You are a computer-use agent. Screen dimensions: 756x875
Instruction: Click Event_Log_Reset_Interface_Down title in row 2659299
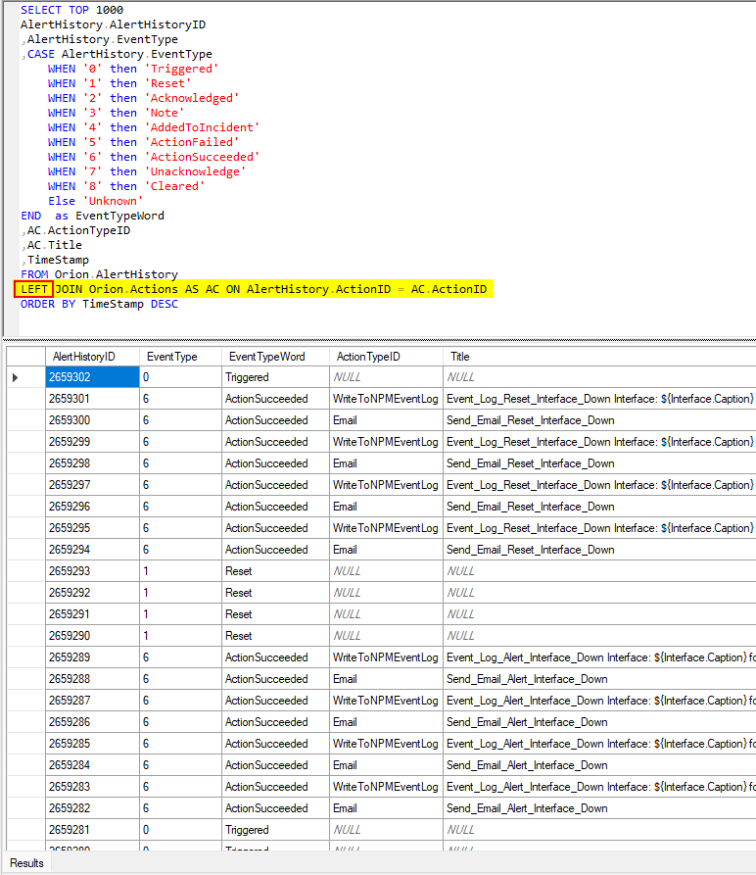[x=599, y=442]
